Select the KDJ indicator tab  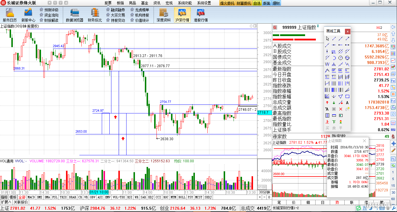point(151,197)
